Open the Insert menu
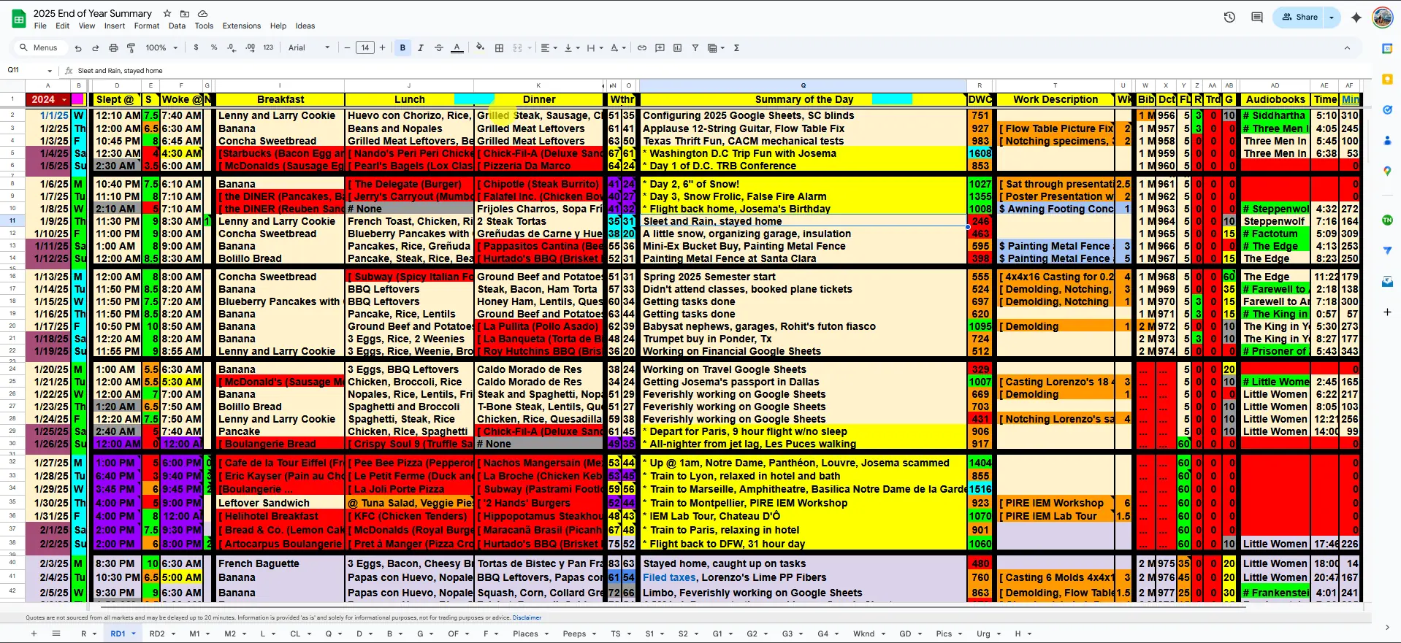1401x643 pixels. pyautogui.click(x=115, y=26)
